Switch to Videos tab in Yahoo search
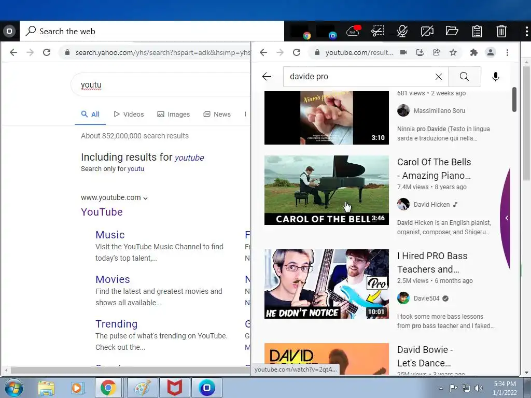Viewport: 531px width, 398px height. 129,115
